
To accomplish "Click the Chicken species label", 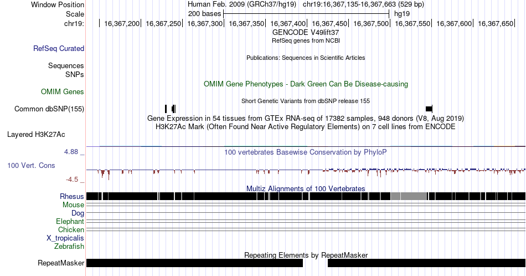I will [x=71, y=229].
